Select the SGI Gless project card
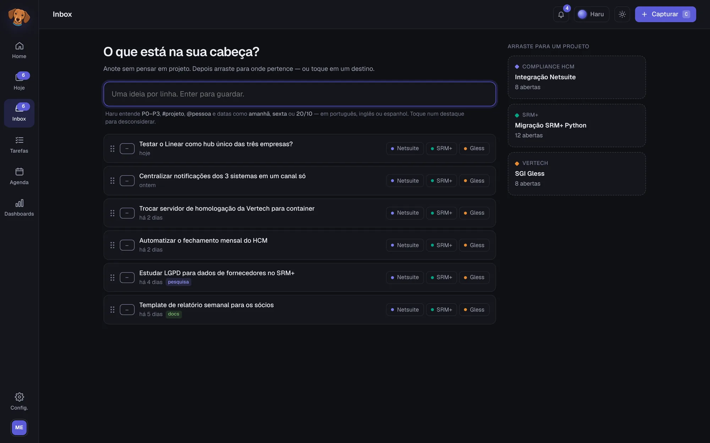Viewport: 710px width, 443px height. 577,174
